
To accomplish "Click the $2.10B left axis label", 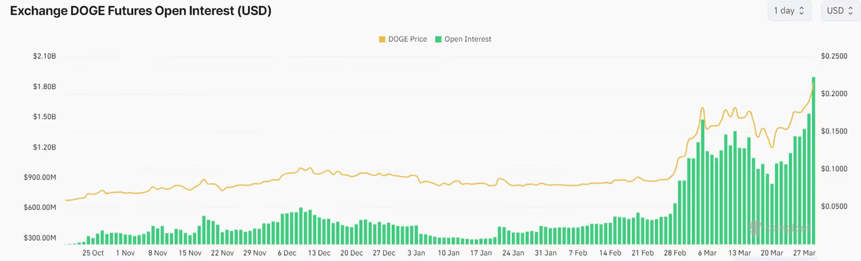I will click(44, 57).
